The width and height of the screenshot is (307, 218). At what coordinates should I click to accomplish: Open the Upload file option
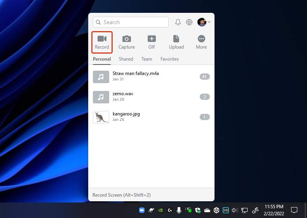pyautogui.click(x=176, y=42)
